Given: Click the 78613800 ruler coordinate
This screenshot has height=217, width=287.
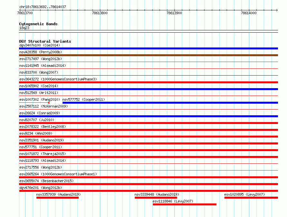Looking at the screenshot, I should 100,13.
